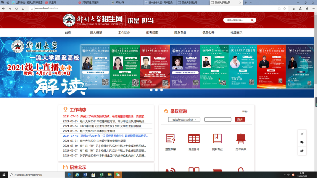The width and height of the screenshot is (317, 178).
Task: Select the first banner carousel dot
Action: pos(151,90)
